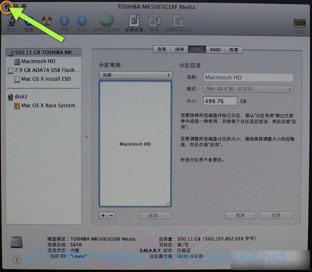Click the S.M.A.R.T. 状态 text
Image resolution: width=312 pixels, height=272 pixels.
(165, 251)
